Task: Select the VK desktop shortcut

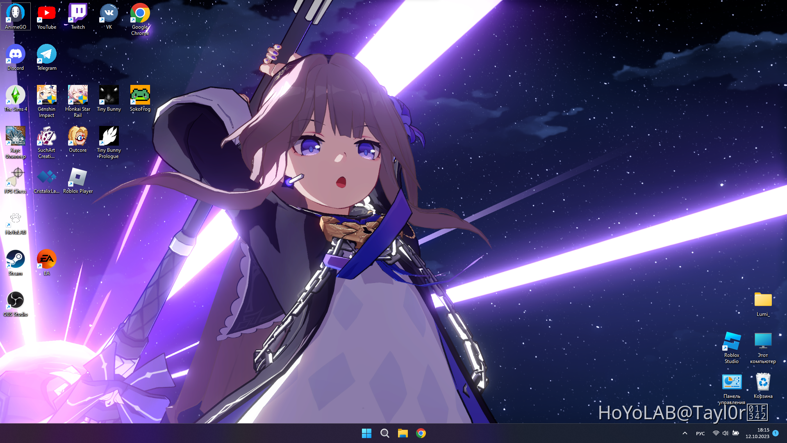Action: click(x=109, y=16)
